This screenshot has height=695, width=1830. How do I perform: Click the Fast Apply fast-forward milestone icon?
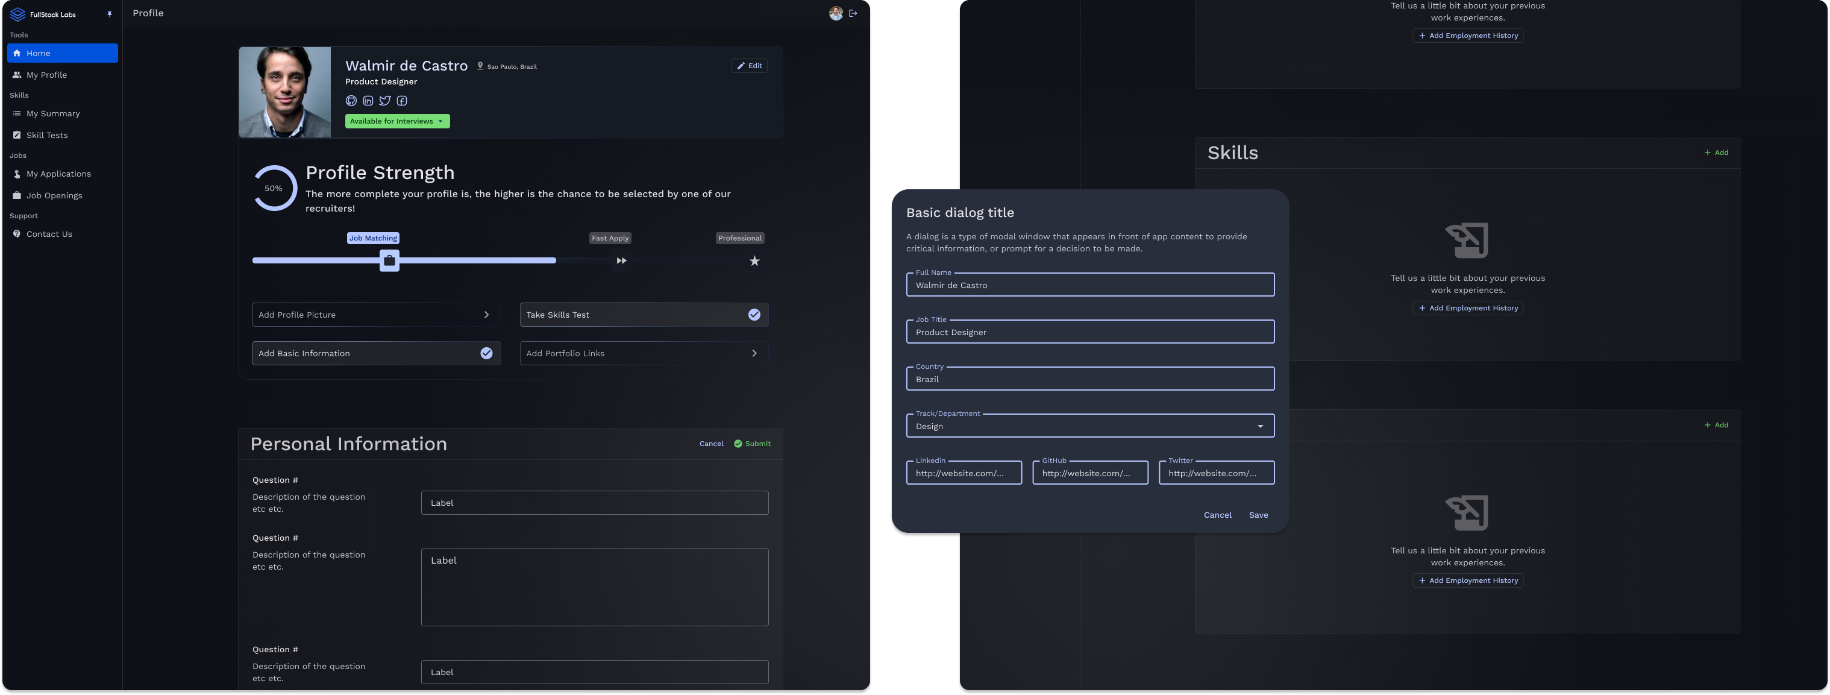tap(622, 261)
